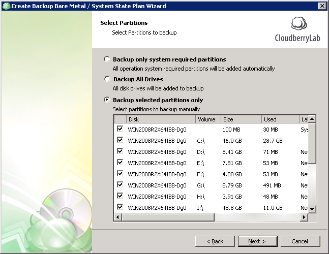
Task: Click the wizard icon in the title bar
Action: click(6, 6)
